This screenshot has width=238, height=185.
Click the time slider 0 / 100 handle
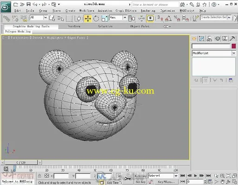[x=21, y=162]
